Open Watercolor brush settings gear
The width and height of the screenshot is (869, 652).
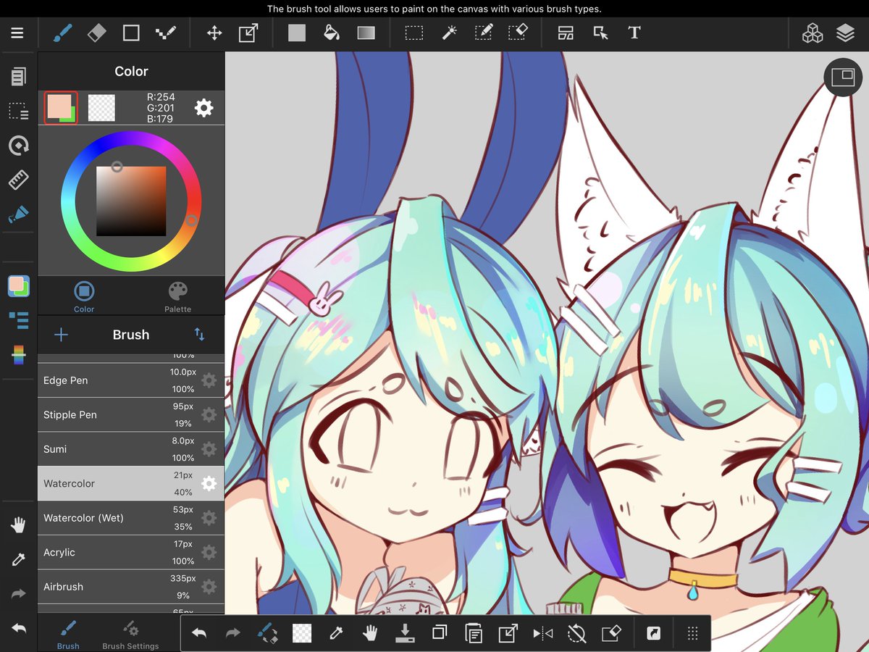pyautogui.click(x=209, y=483)
